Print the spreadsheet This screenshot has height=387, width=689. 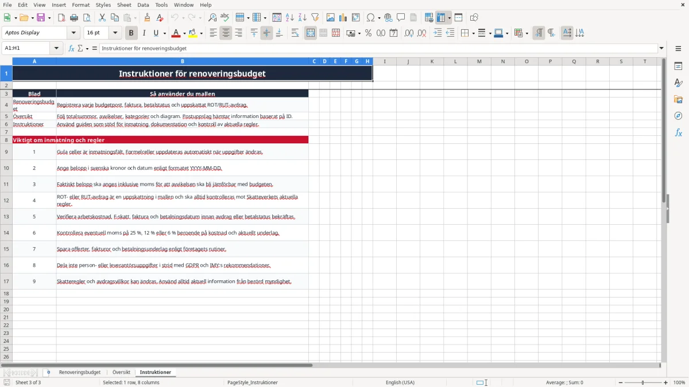click(x=74, y=18)
